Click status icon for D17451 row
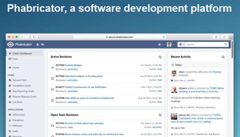 tap(52, 126)
